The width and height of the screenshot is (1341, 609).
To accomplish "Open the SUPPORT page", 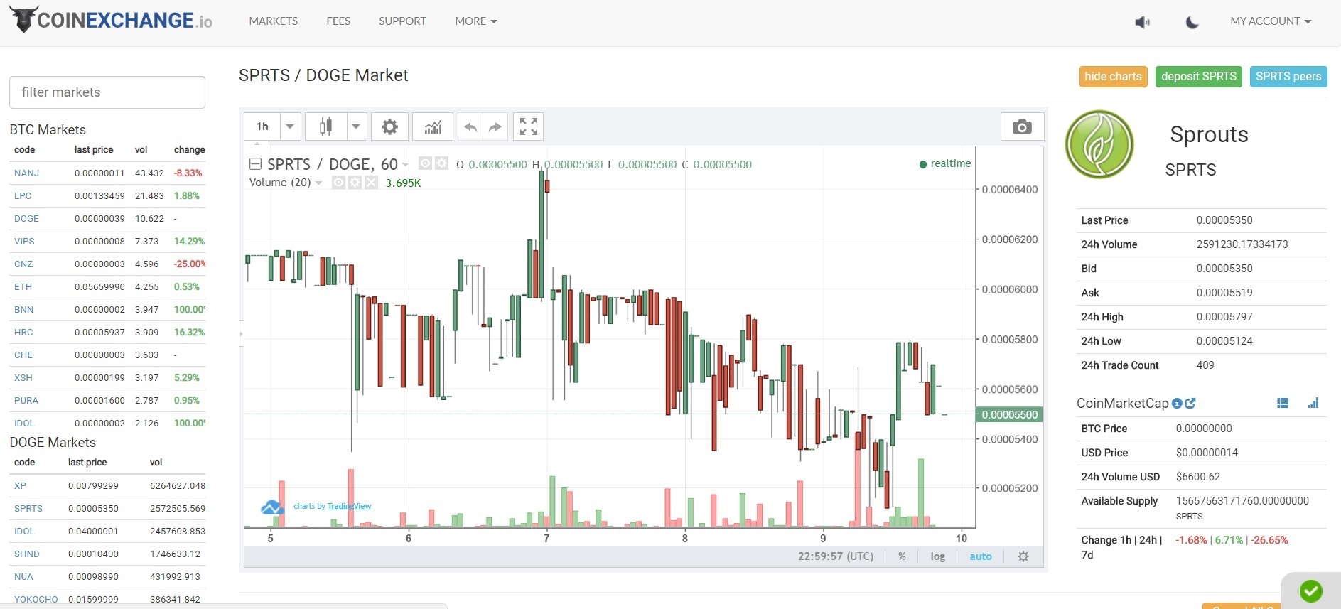I will 402,21.
